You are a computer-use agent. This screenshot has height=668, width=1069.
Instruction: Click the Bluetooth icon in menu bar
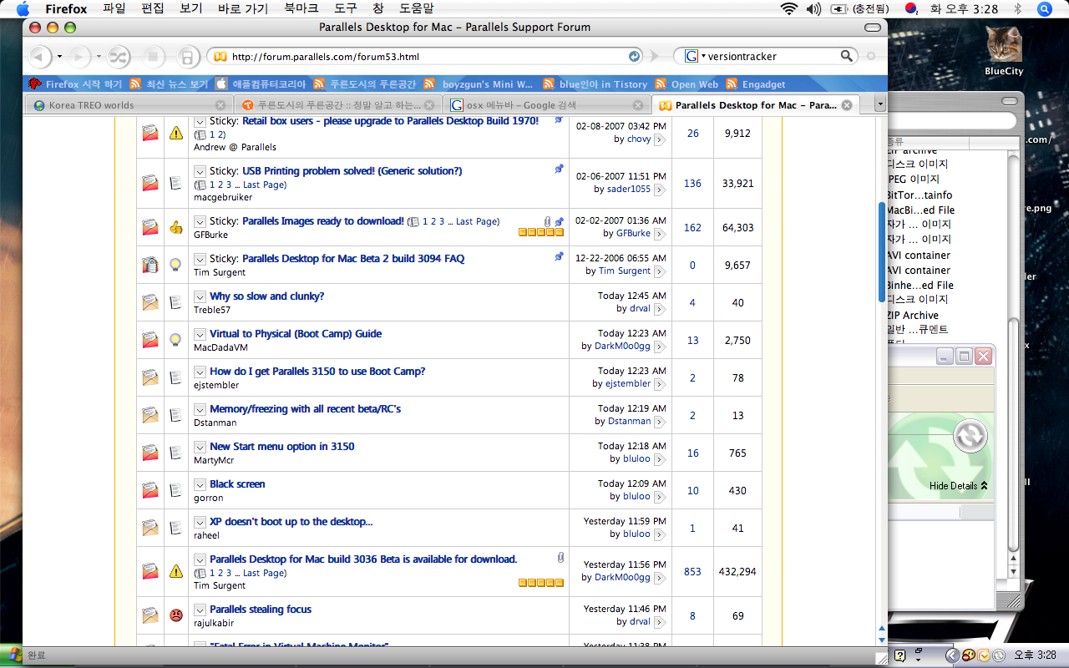coord(1017,9)
